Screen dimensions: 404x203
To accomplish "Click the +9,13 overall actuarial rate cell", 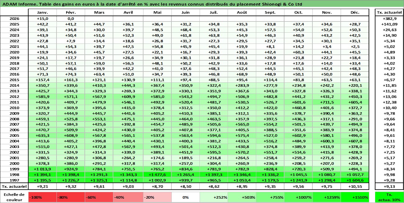I will (389, 187).
